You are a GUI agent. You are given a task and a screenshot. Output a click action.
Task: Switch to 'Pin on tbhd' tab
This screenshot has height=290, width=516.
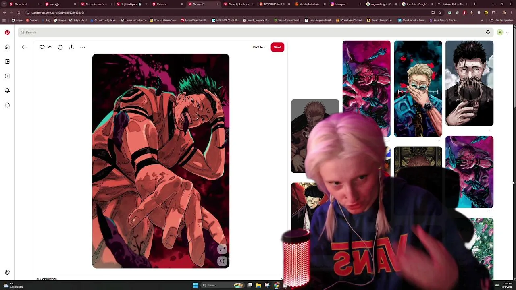point(24,4)
